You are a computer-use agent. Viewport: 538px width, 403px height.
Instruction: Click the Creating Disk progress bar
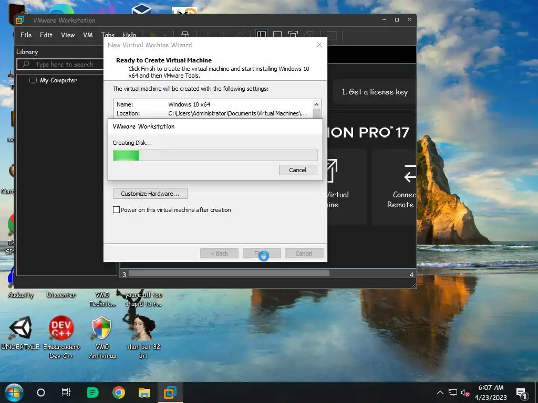[215, 155]
